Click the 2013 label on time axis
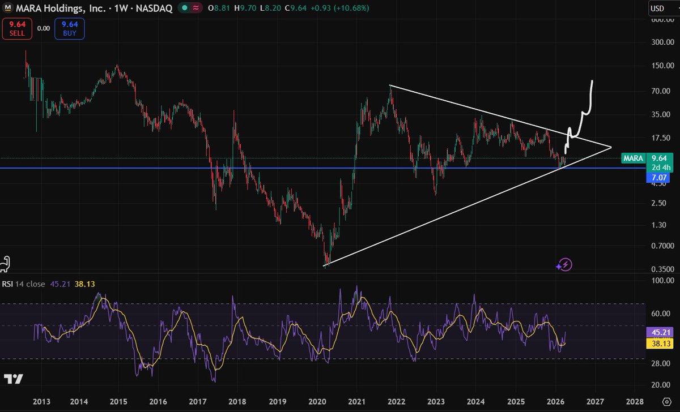 pos(42,402)
